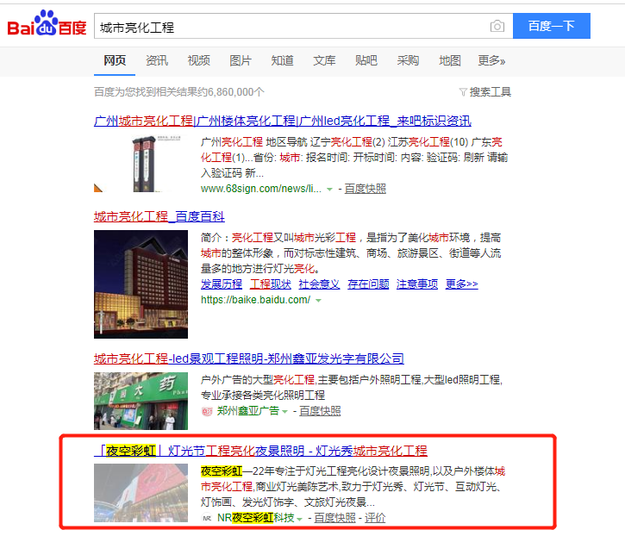The width and height of the screenshot is (625, 536).
Task: Open the 采购 tab
Action: 408,60
